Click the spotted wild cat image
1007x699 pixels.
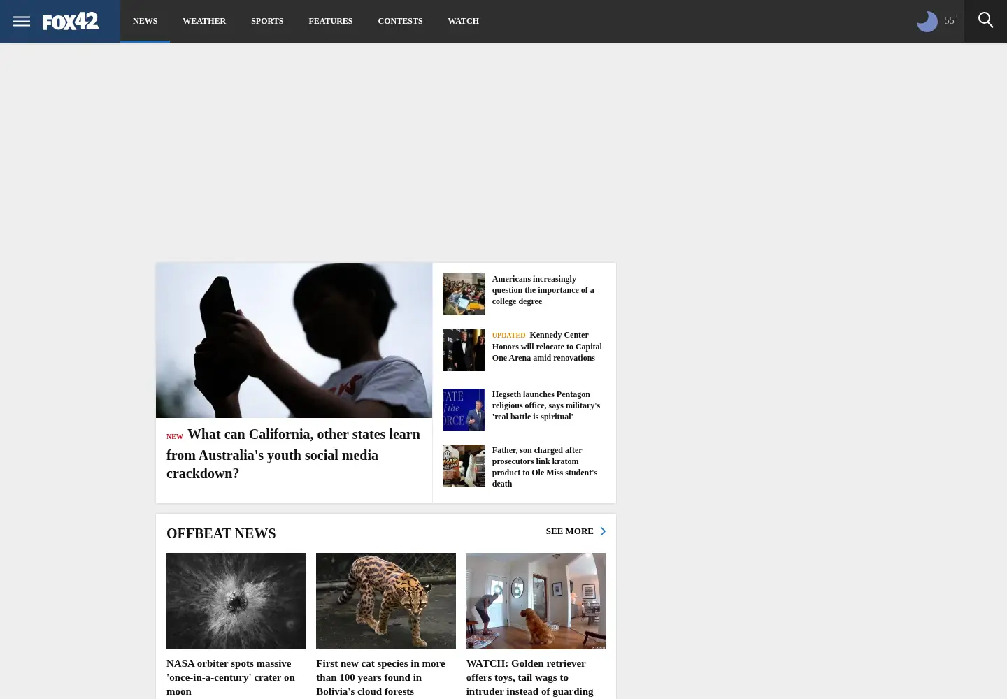pos(386,601)
